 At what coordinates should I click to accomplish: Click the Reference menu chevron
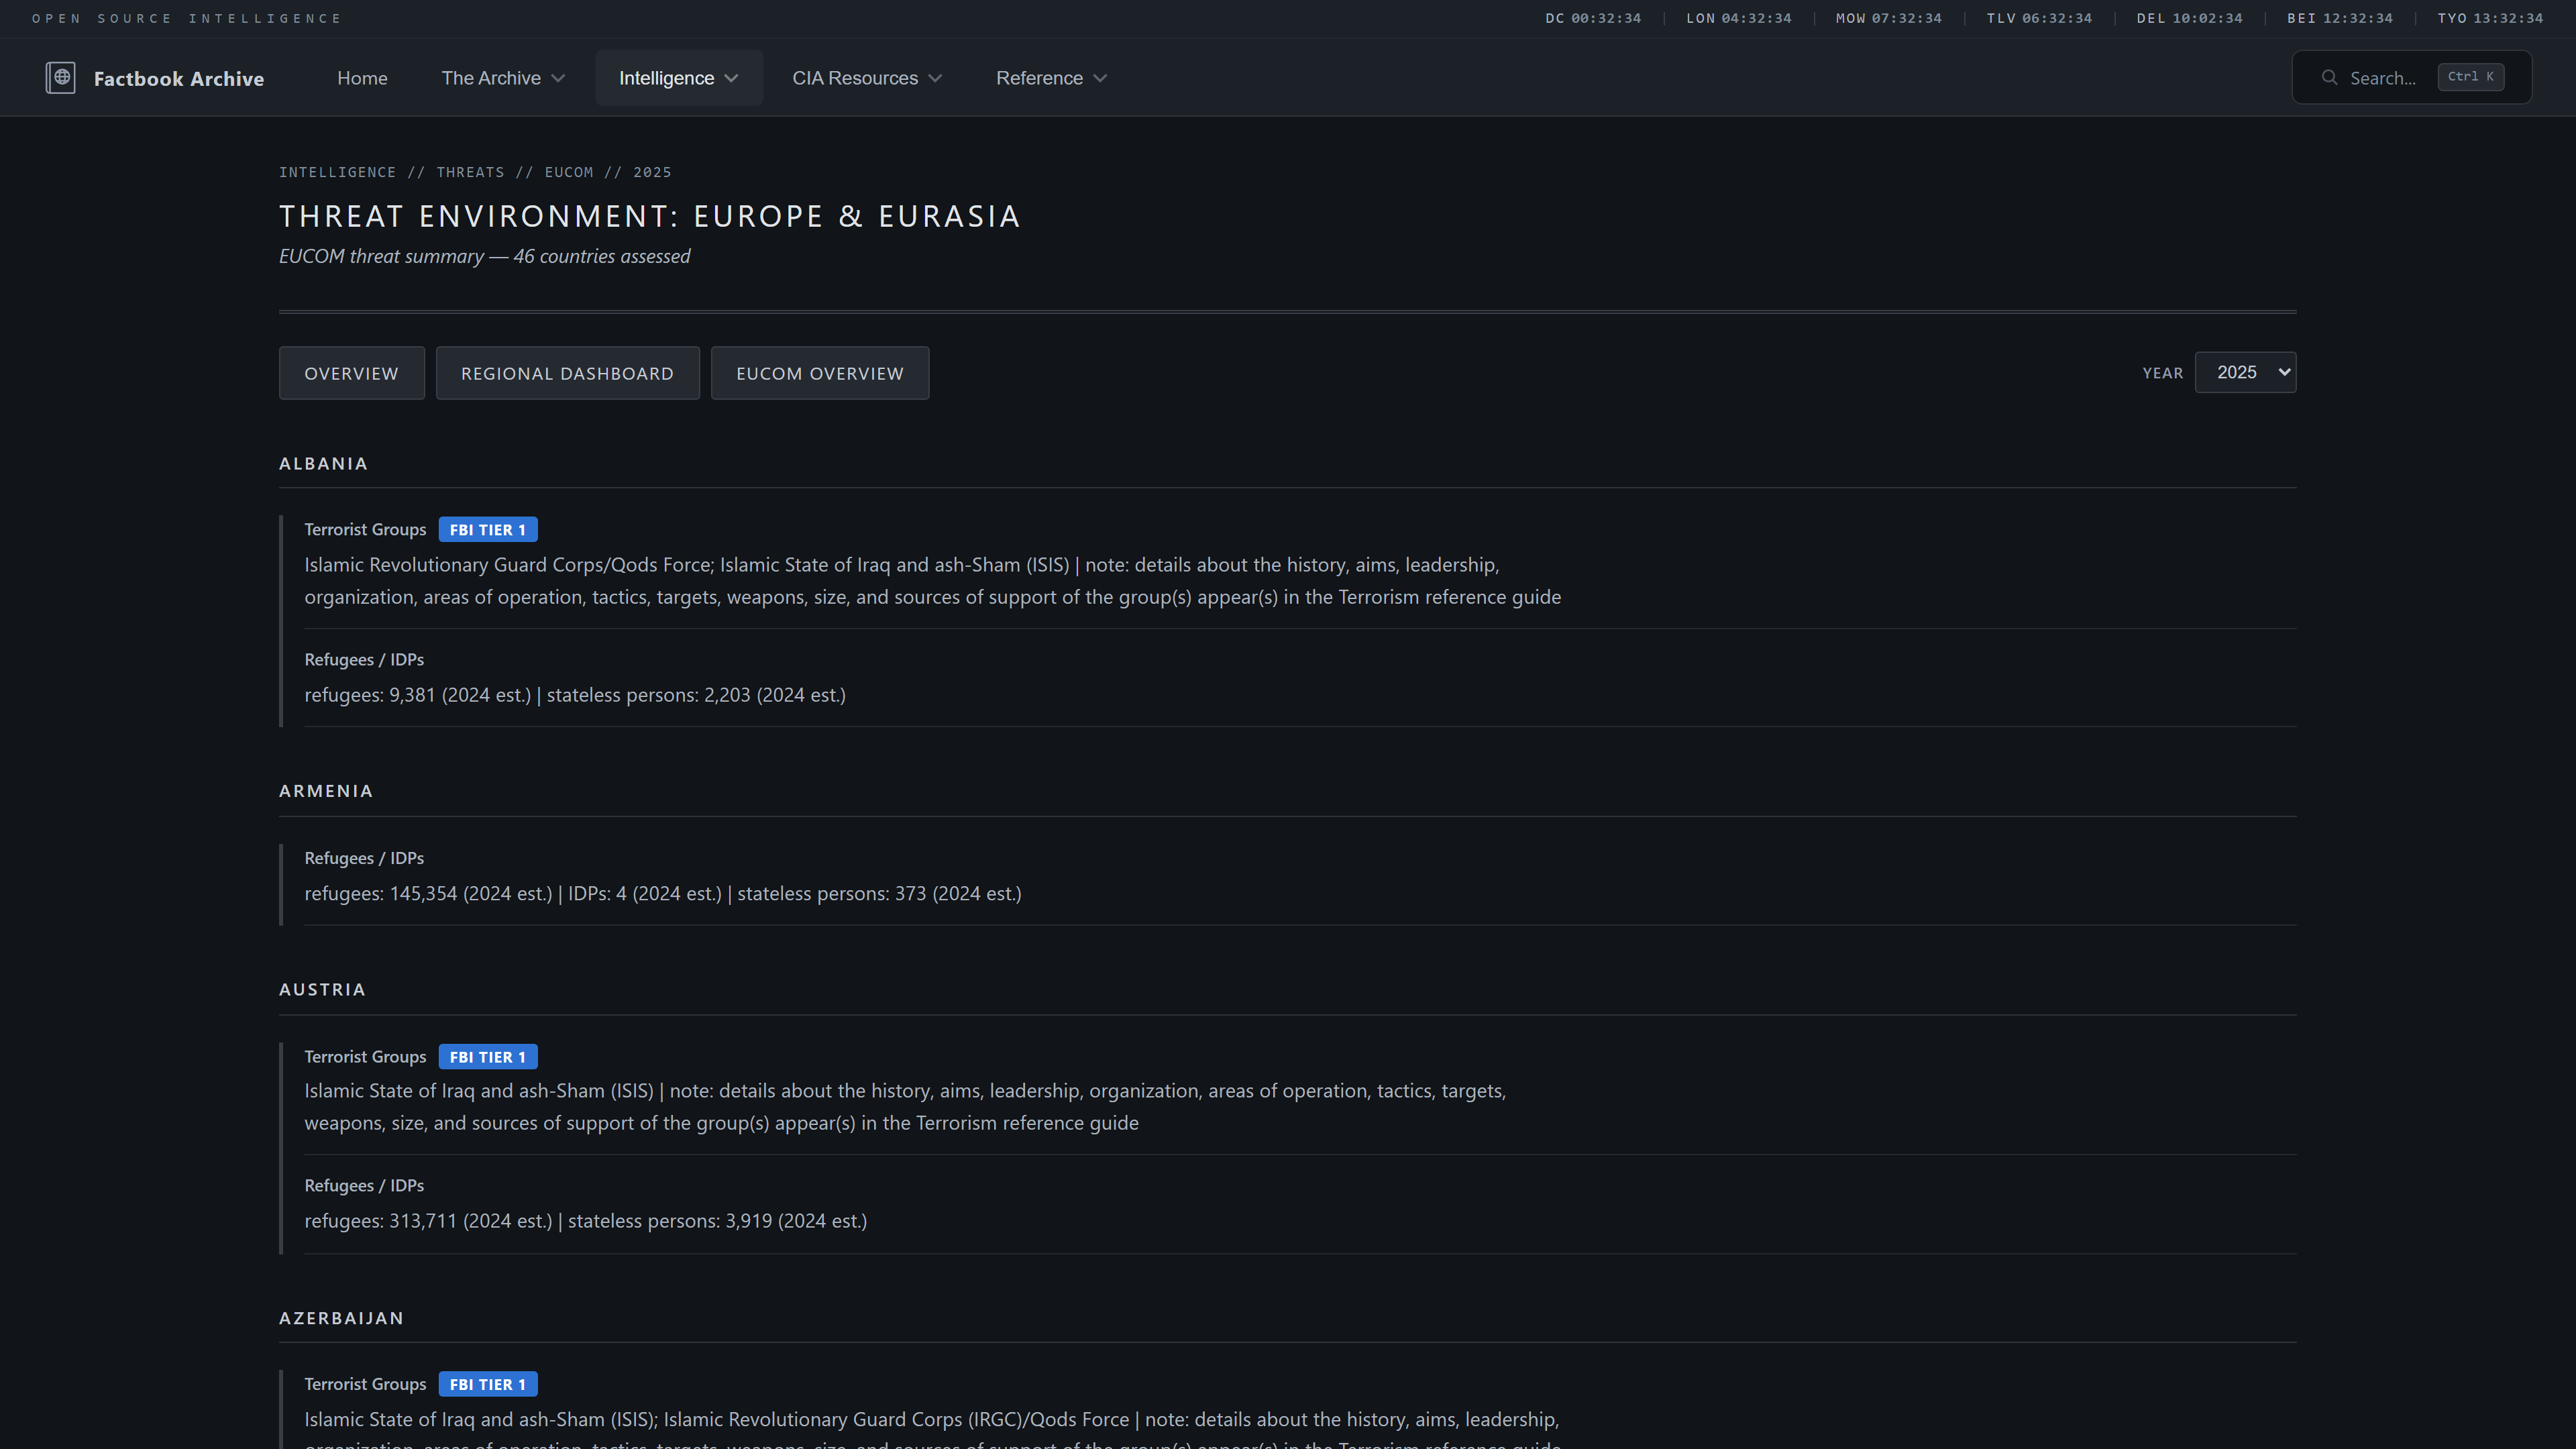coord(1100,79)
